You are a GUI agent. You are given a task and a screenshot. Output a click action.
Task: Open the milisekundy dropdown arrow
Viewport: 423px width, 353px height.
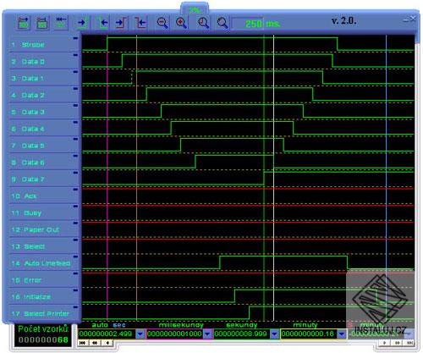coord(207,334)
